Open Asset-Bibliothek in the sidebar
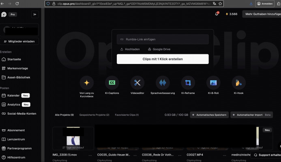Screen dimensions: 281x162 pos(19,77)
